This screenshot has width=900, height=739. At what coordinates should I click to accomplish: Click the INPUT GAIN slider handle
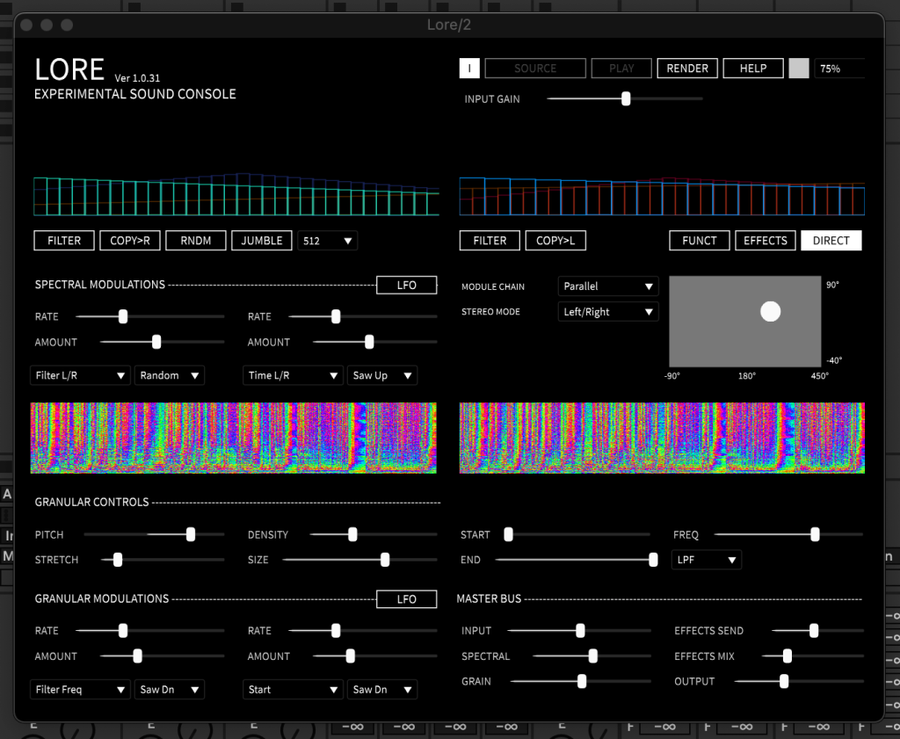(626, 99)
